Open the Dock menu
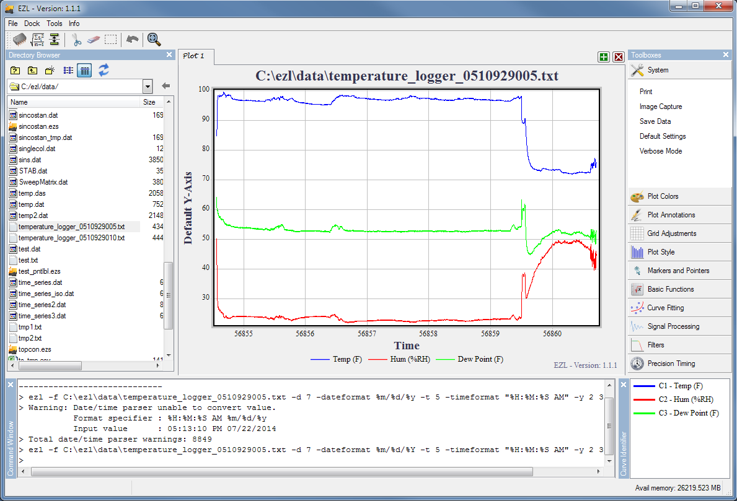The height and width of the screenshot is (501, 737). coord(32,24)
